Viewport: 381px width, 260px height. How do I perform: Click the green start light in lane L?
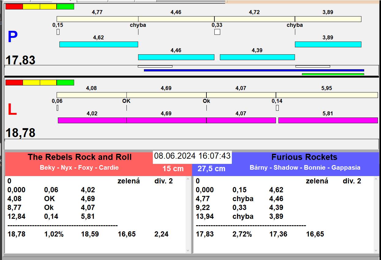pyautogui.click(x=65, y=82)
